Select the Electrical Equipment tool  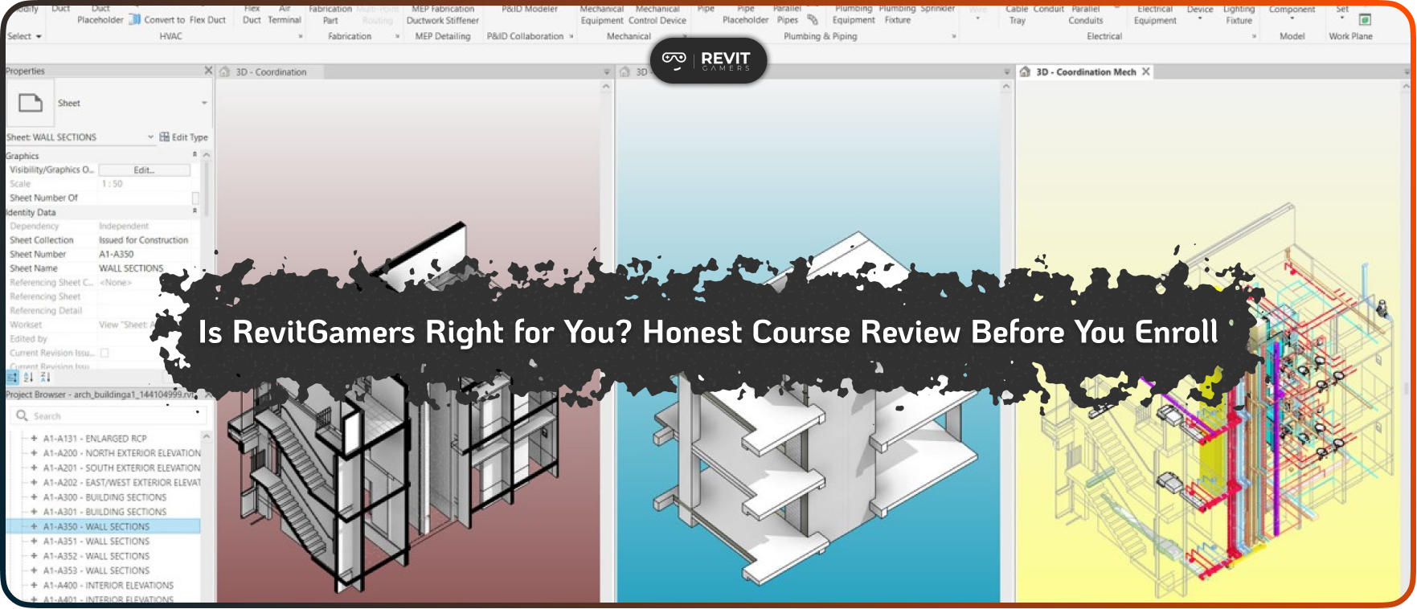1155,14
